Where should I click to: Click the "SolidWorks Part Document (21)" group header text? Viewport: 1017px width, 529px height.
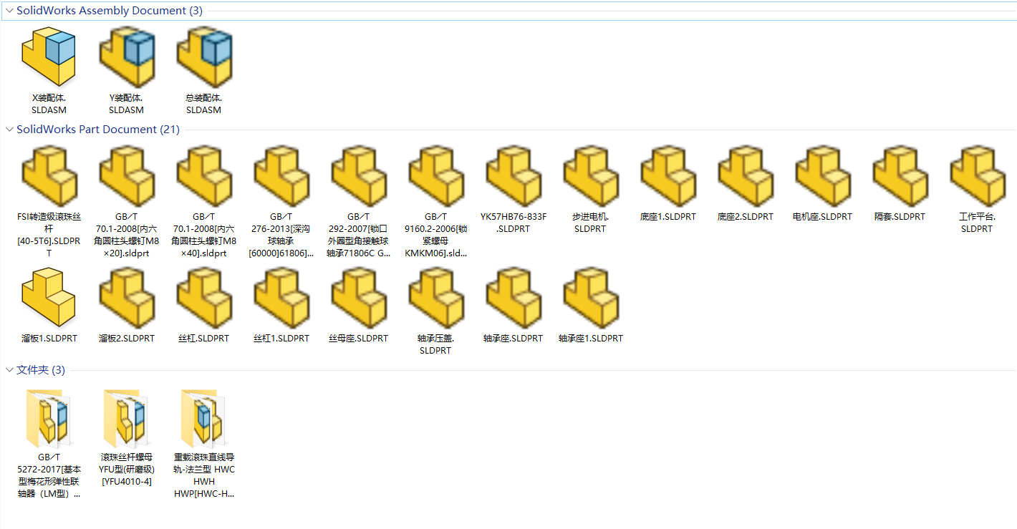98,130
